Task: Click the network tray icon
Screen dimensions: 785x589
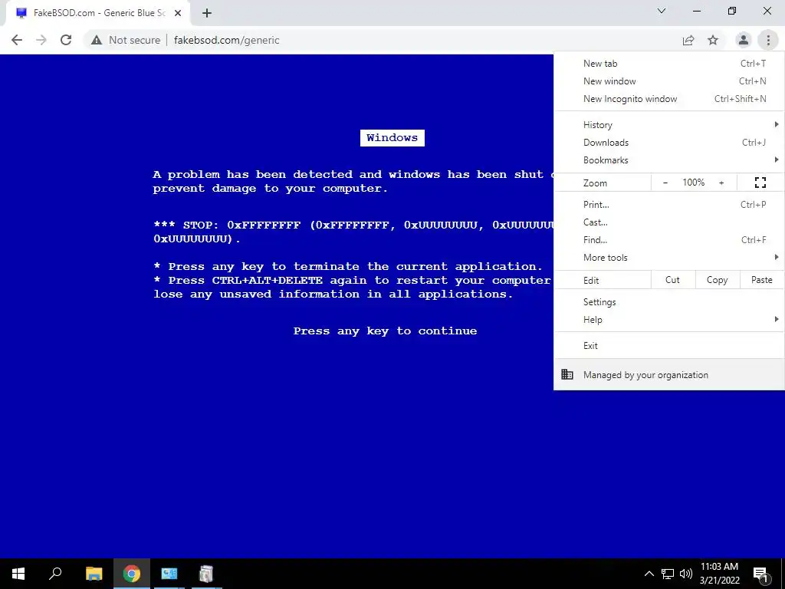Action: [668, 574]
